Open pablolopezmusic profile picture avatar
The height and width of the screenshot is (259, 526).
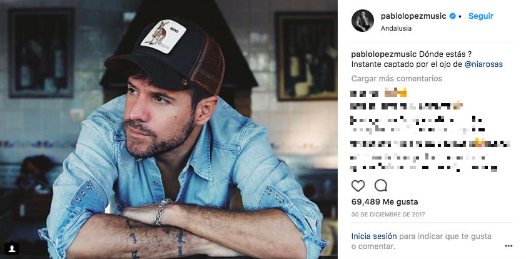click(x=363, y=21)
